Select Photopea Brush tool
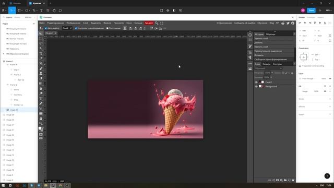The height and width of the screenshot is (188, 334). coord(41,68)
